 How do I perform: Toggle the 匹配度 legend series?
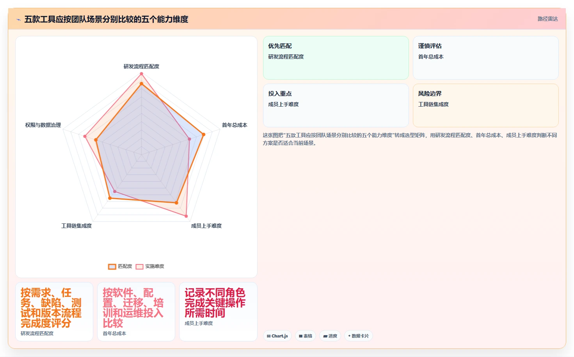(120, 266)
